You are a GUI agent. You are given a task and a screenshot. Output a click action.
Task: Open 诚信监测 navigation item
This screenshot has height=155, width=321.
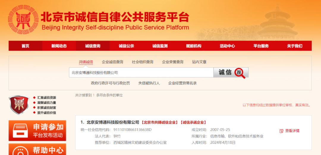pyautogui.click(x=160, y=46)
